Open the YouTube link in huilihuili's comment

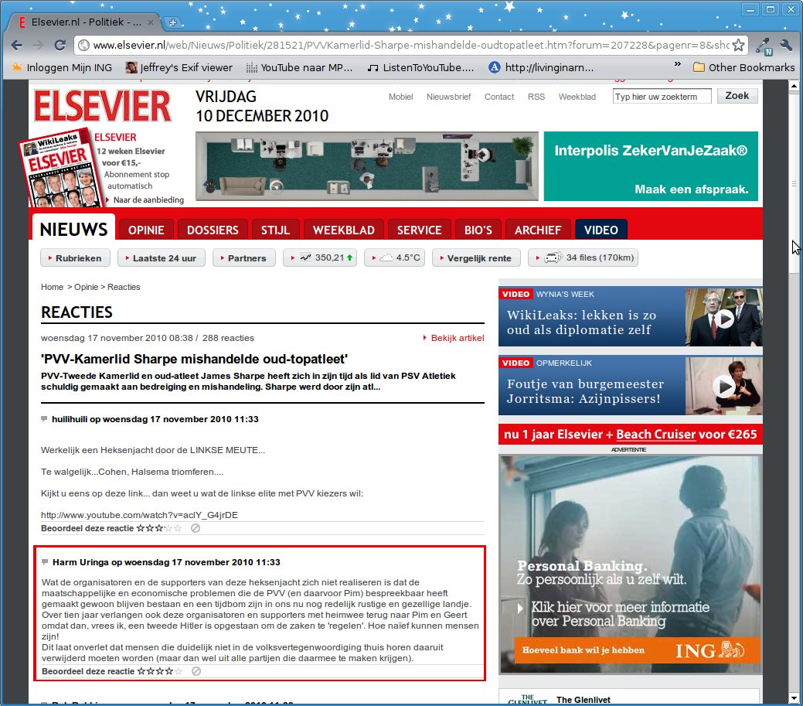(x=139, y=515)
